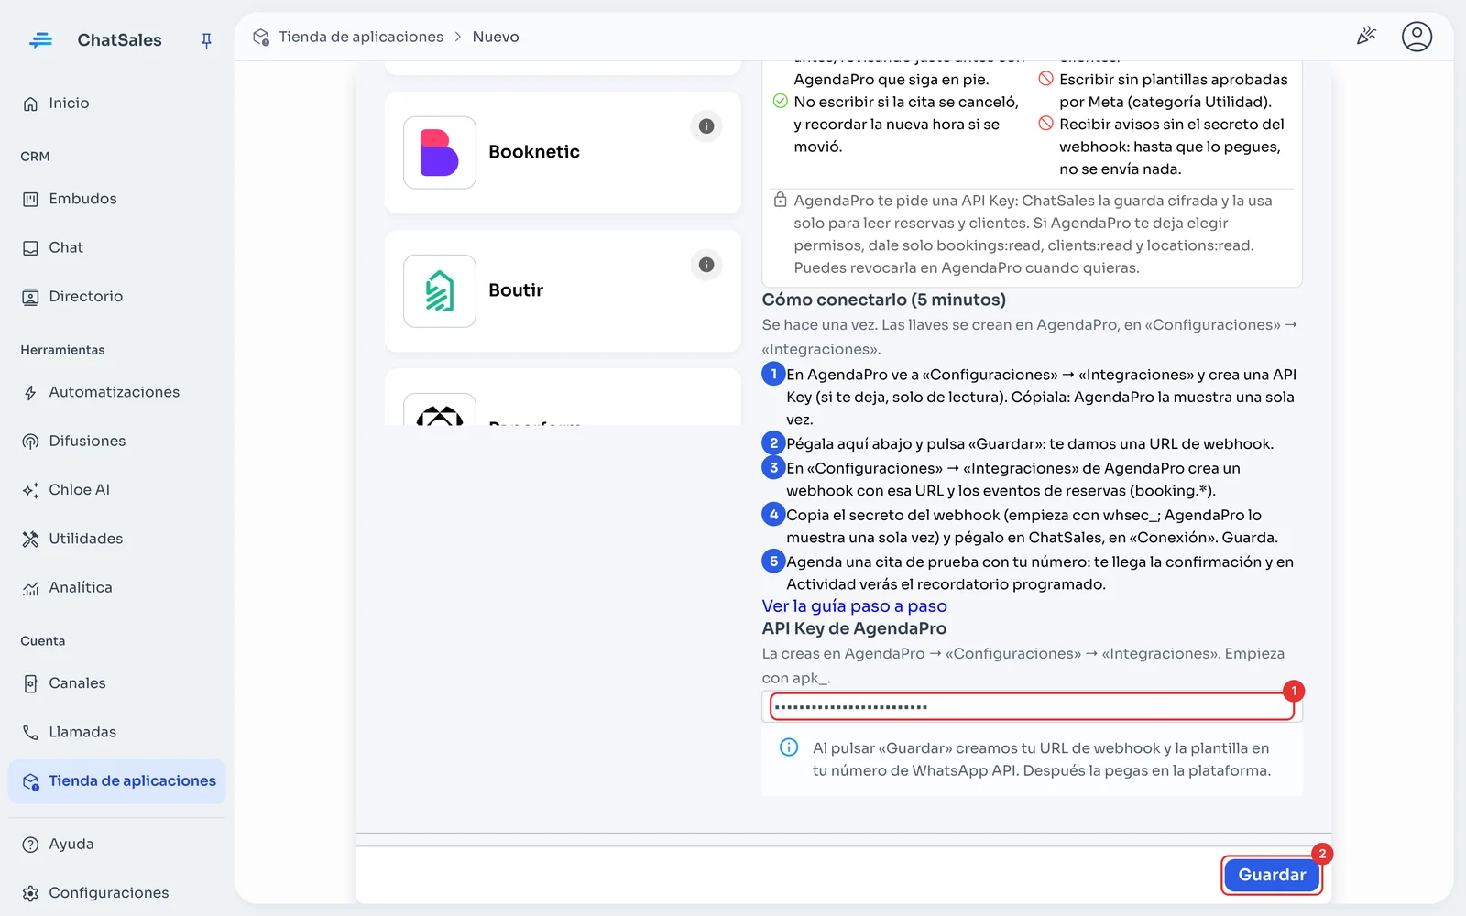Click the Utilidades tools icon
This screenshot has height=916, width=1466.
click(x=30, y=539)
